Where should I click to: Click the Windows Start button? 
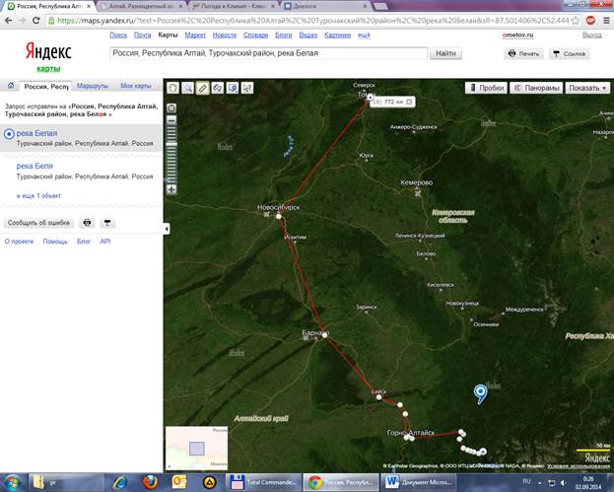click(12, 482)
